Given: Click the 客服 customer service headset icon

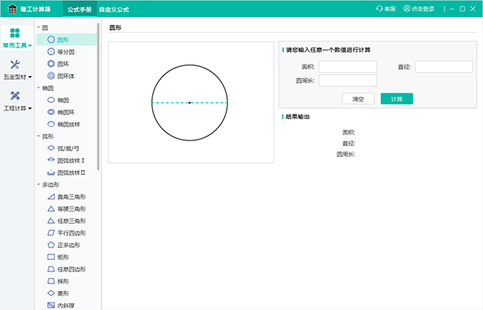Looking at the screenshot, I should click(379, 9).
